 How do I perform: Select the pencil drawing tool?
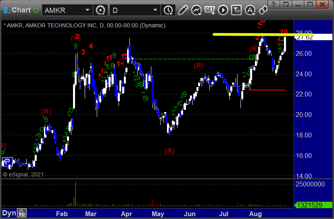183,10
